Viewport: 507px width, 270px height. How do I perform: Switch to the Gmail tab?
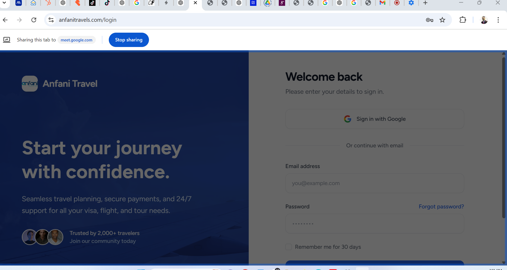(x=382, y=3)
